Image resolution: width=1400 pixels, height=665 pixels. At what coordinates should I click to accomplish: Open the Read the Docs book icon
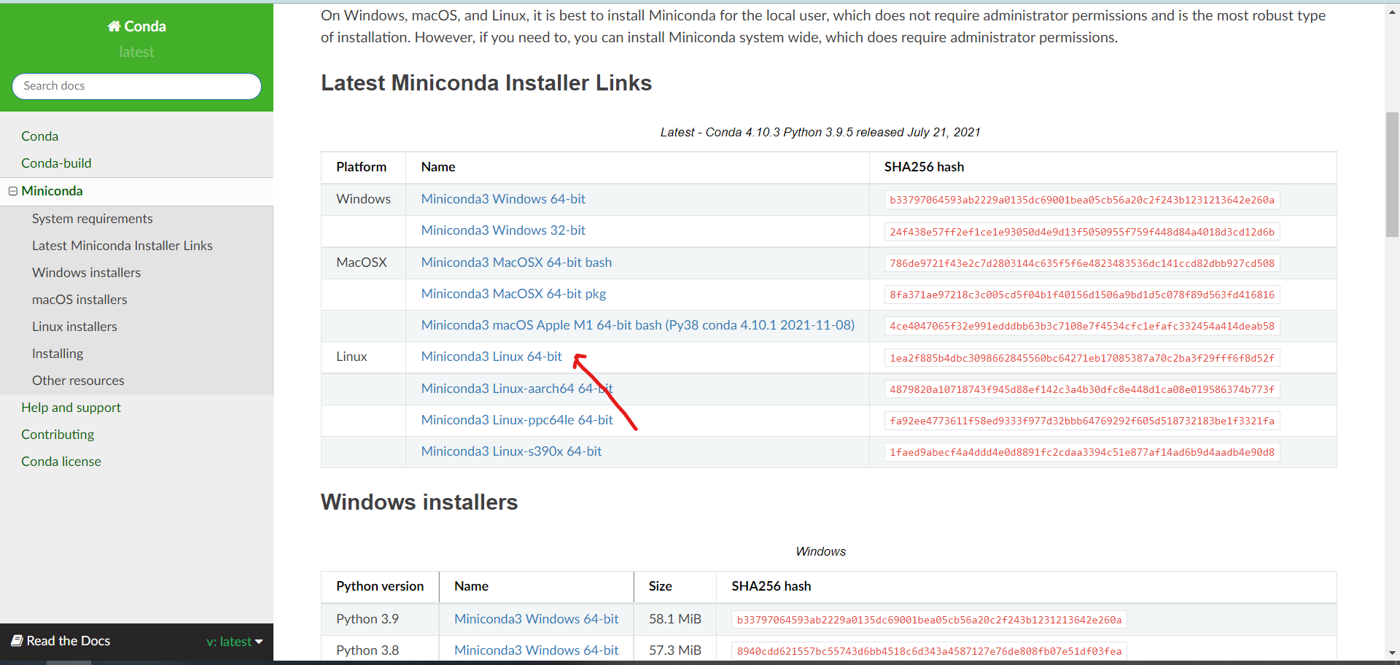[x=17, y=641]
